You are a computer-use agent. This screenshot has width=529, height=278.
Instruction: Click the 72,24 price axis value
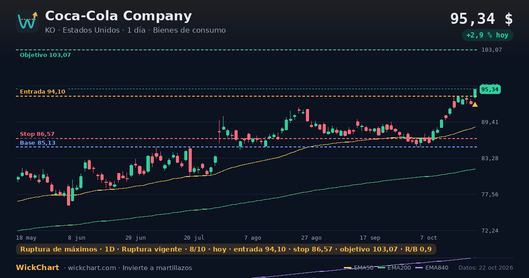(x=490, y=230)
